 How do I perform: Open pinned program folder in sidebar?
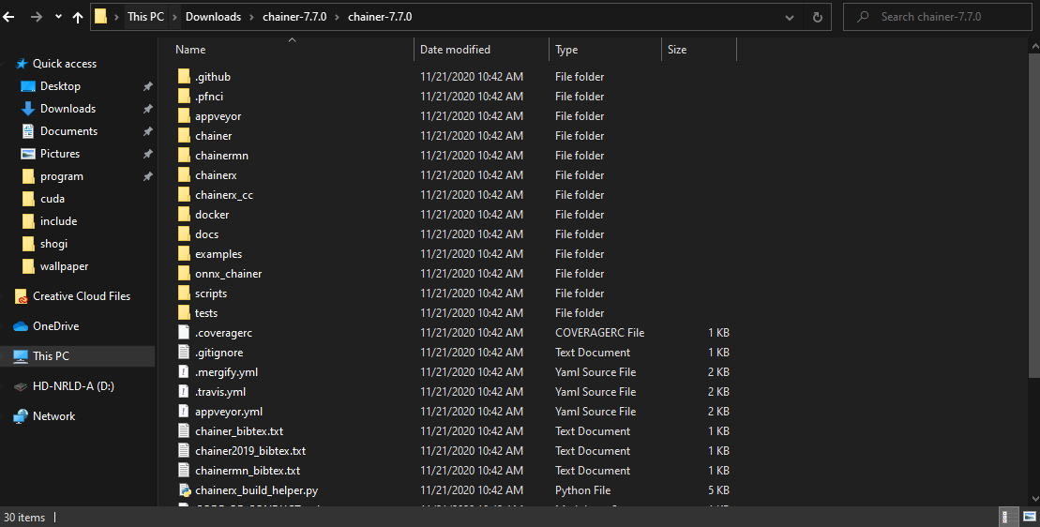tap(61, 176)
